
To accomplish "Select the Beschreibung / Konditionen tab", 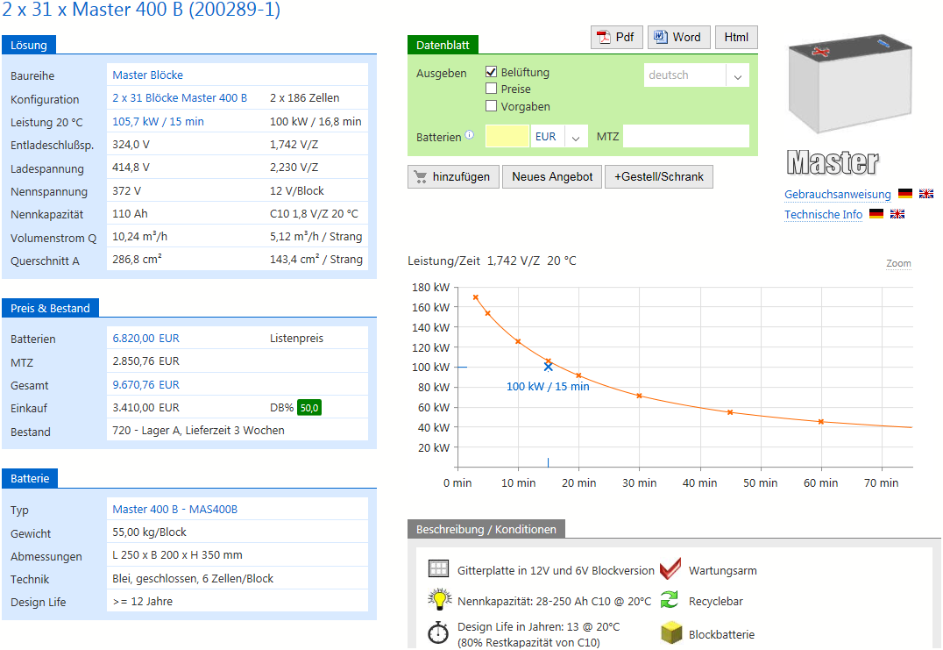I will tap(486, 529).
